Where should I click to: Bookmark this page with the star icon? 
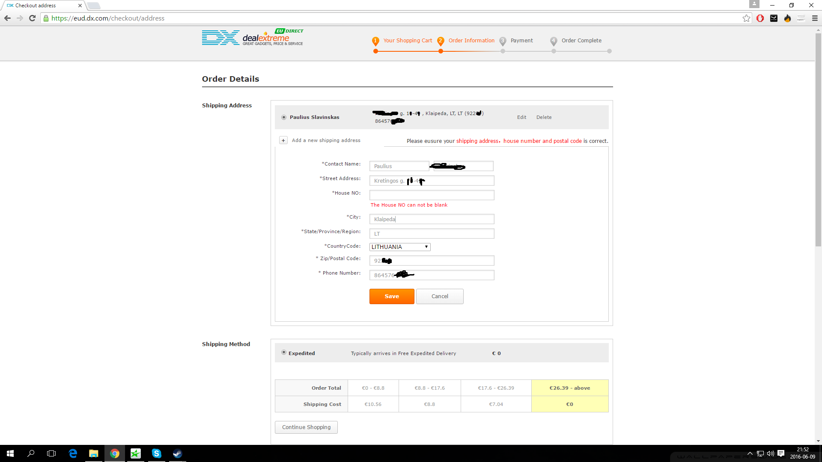pyautogui.click(x=746, y=18)
